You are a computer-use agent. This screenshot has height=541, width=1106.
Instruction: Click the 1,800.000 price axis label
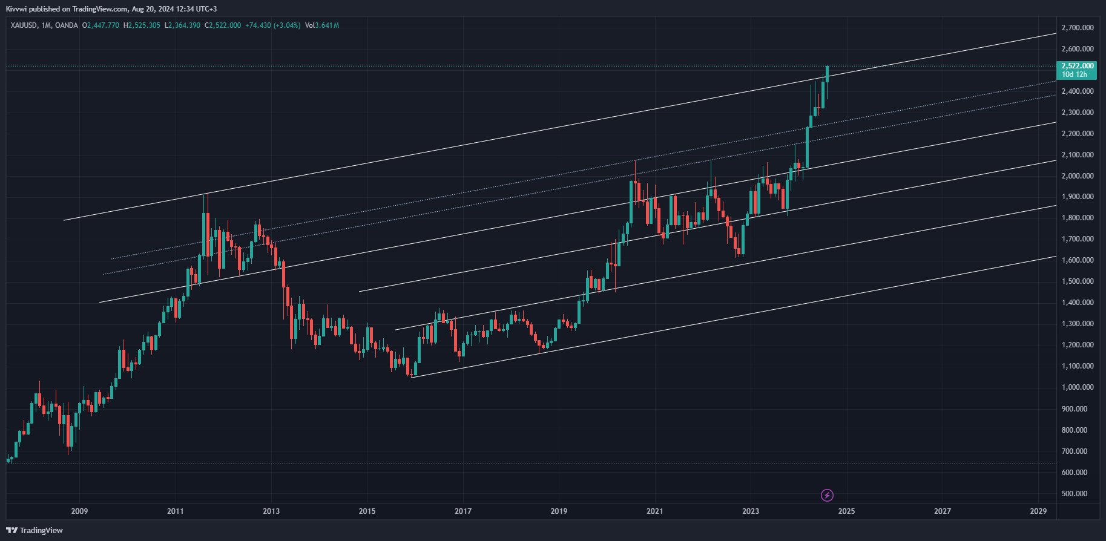pyautogui.click(x=1078, y=218)
